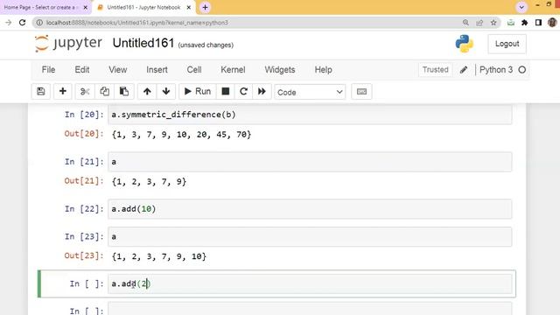Click the In [22]: prompt label
The height and width of the screenshot is (315, 560).
tap(84, 209)
